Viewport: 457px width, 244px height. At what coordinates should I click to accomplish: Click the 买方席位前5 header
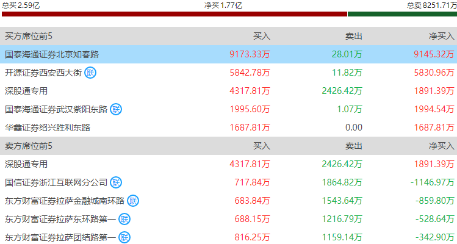[29, 36]
